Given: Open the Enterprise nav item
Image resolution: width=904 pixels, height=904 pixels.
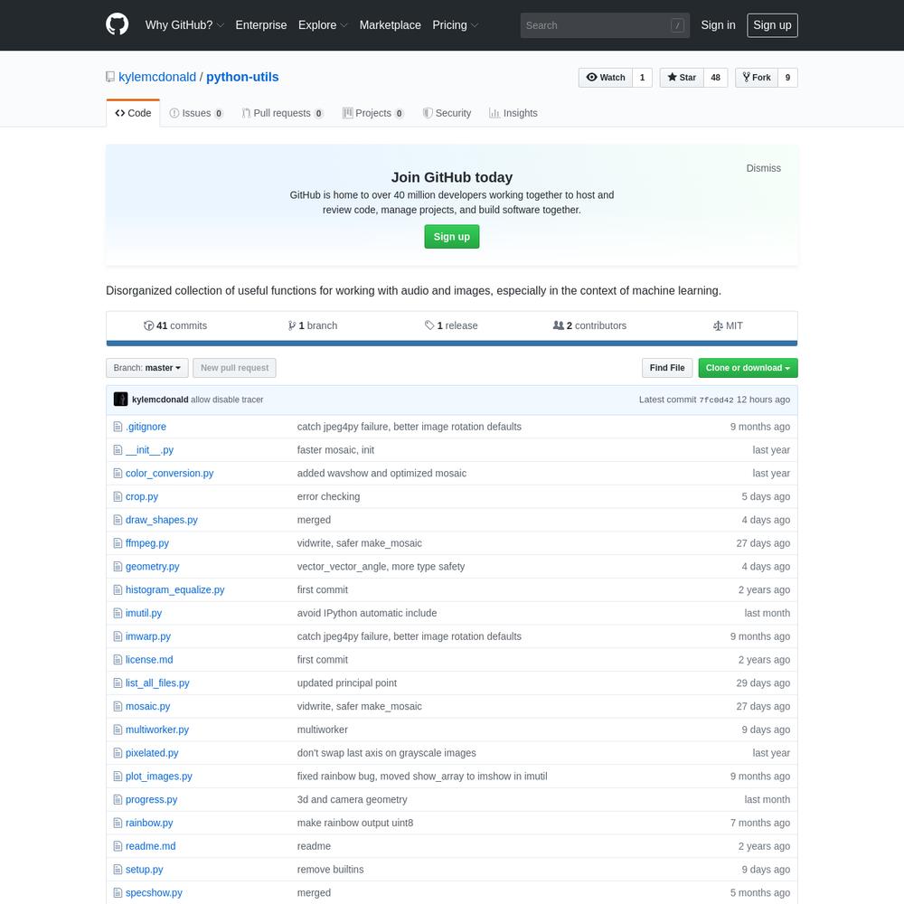Looking at the screenshot, I should (x=261, y=25).
